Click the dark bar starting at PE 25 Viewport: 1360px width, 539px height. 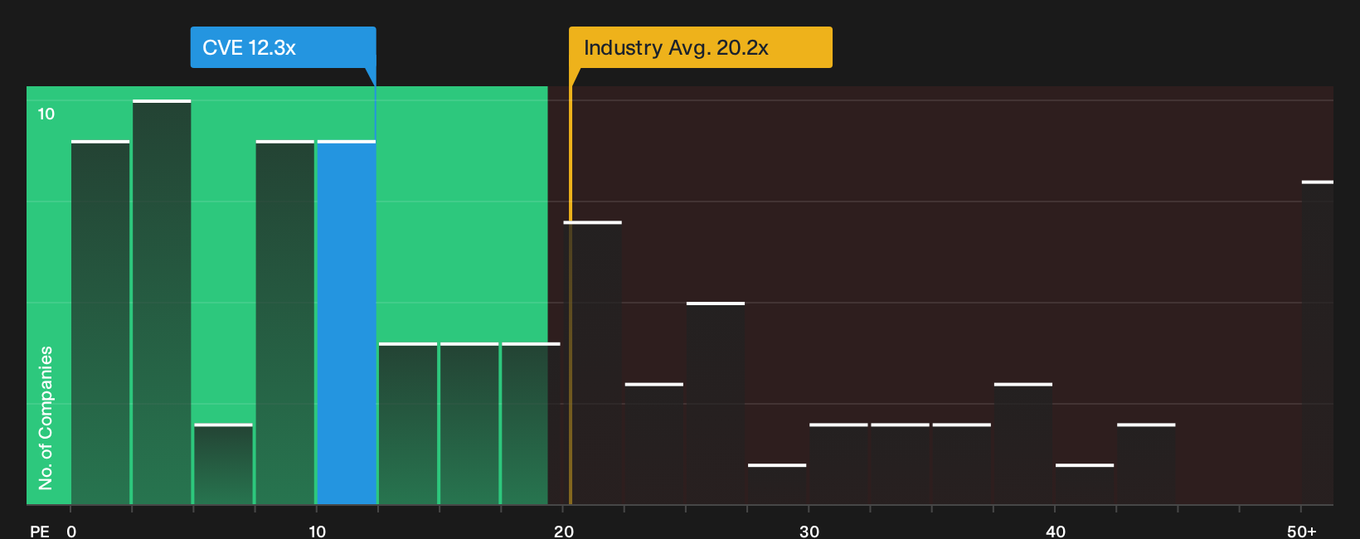pyautogui.click(x=716, y=404)
